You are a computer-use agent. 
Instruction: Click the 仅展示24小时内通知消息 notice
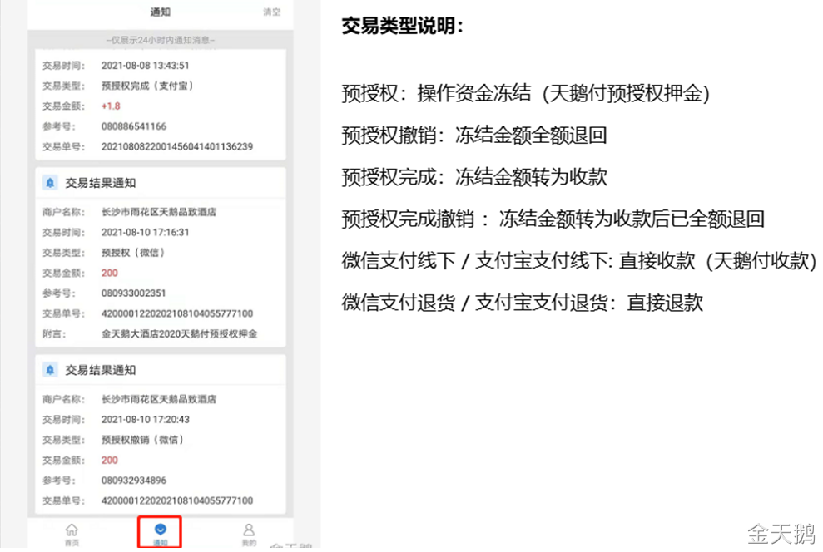[160, 40]
